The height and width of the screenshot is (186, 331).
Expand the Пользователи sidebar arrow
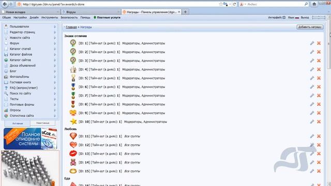pyautogui.click(x=55, y=26)
